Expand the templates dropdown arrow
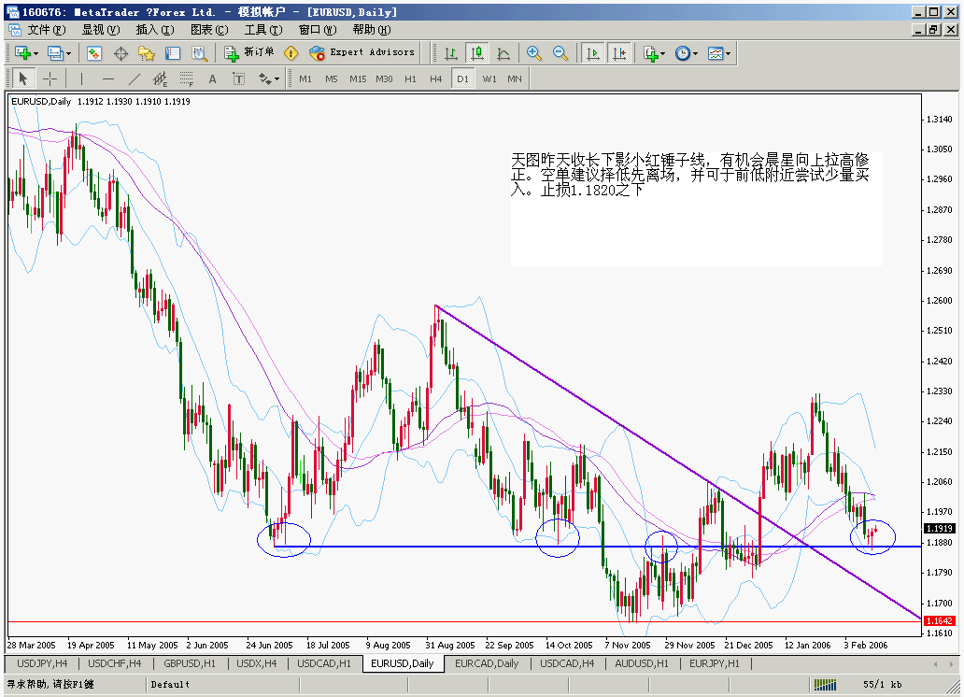Viewport: 964px width, 697px height. click(728, 54)
